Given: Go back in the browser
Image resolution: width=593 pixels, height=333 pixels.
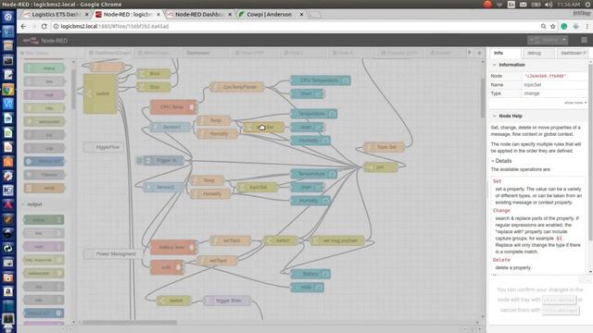Looking at the screenshot, I should [23, 27].
